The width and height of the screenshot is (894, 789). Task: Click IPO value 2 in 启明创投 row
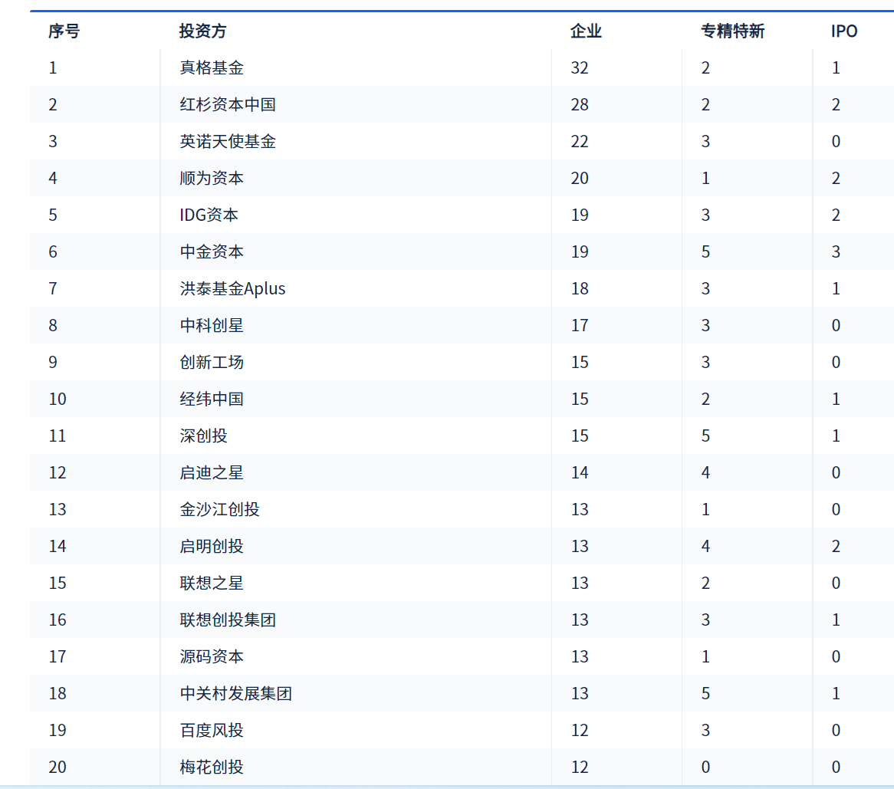point(836,546)
